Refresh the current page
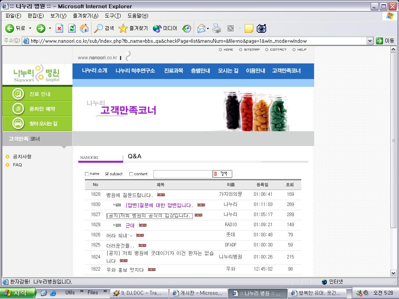This screenshot has height=299, width=399. [71, 28]
